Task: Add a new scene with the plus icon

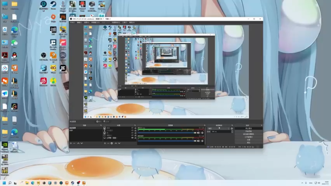Action: coord(71,143)
